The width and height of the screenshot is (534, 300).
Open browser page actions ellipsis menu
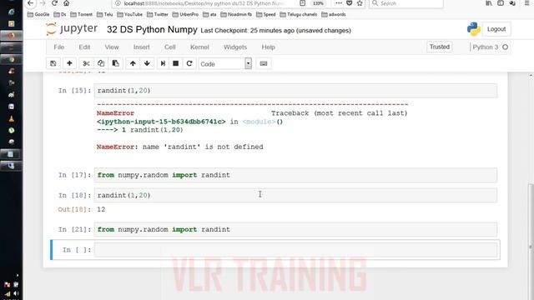pyautogui.click(x=339, y=3)
